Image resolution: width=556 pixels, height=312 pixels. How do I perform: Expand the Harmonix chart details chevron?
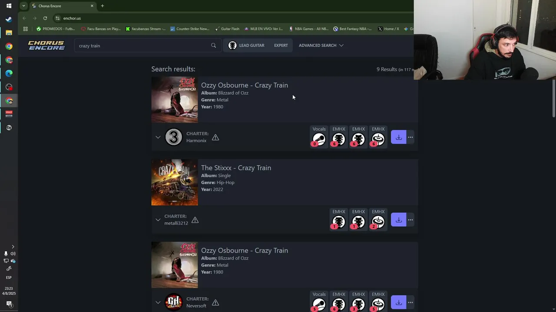(x=158, y=137)
